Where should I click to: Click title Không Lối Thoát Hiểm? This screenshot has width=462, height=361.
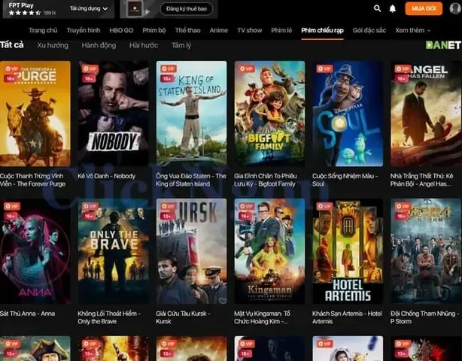click(x=109, y=317)
